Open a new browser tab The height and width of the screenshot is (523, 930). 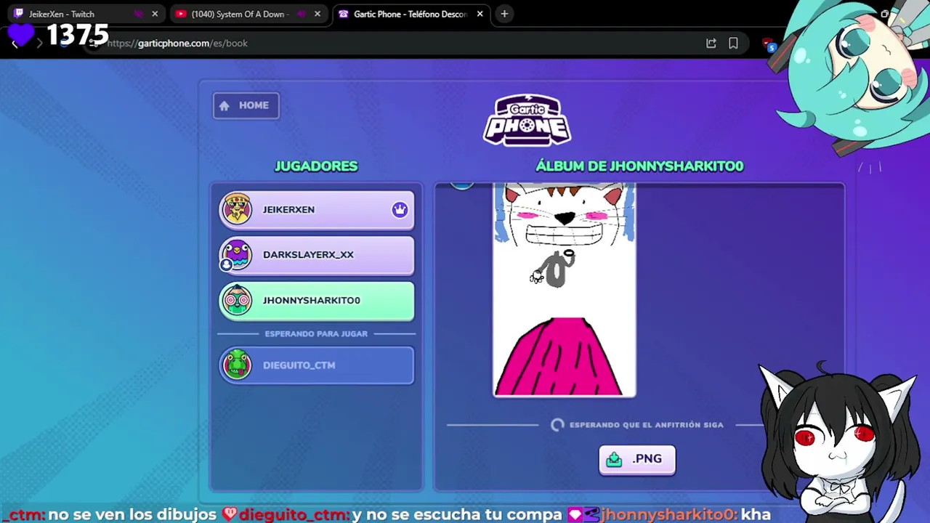coord(504,14)
